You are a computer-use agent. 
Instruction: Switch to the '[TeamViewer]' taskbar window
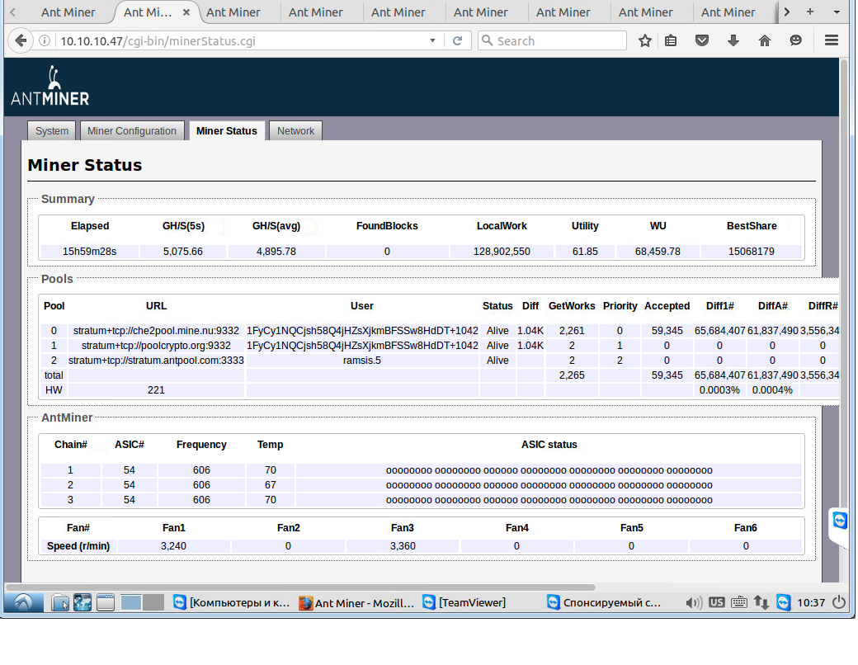click(x=464, y=602)
